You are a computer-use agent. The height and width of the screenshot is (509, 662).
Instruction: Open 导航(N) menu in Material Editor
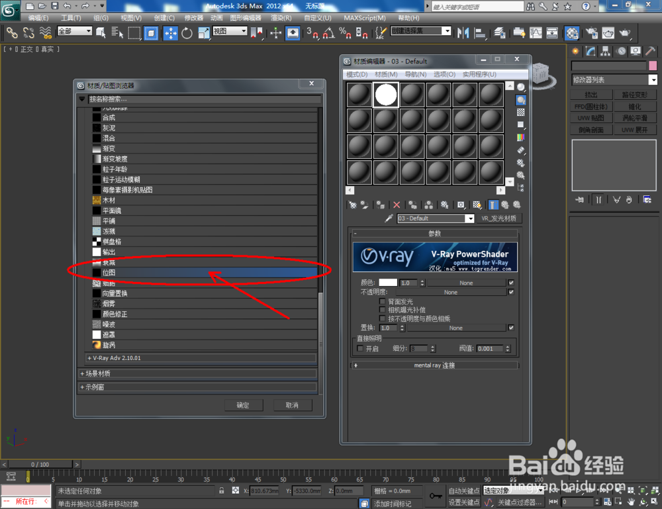416,74
